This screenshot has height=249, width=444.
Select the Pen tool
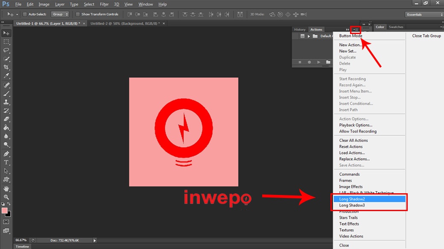pos(6,154)
